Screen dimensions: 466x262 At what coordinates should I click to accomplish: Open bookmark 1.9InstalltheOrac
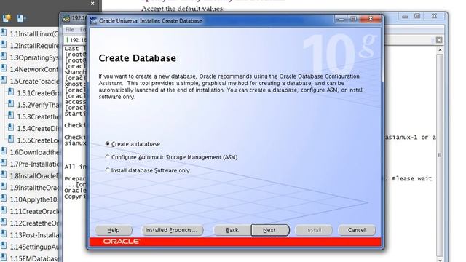click(x=34, y=188)
